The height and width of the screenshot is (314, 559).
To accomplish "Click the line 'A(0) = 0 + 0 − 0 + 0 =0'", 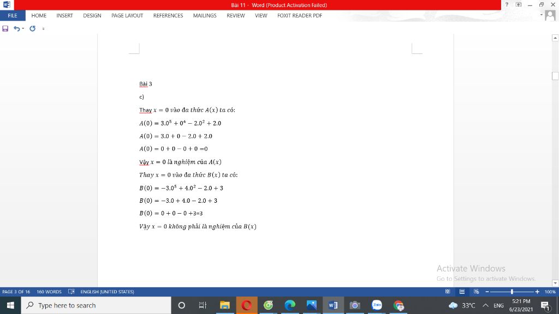I will click(173, 149).
